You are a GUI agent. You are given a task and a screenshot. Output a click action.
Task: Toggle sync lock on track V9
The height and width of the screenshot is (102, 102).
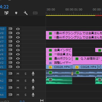point(10,33)
